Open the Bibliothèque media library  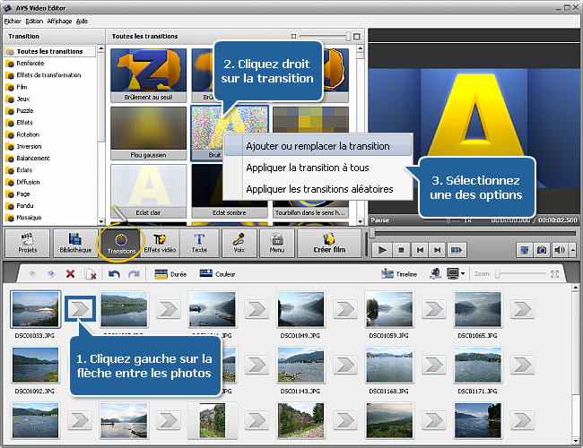tap(74, 243)
